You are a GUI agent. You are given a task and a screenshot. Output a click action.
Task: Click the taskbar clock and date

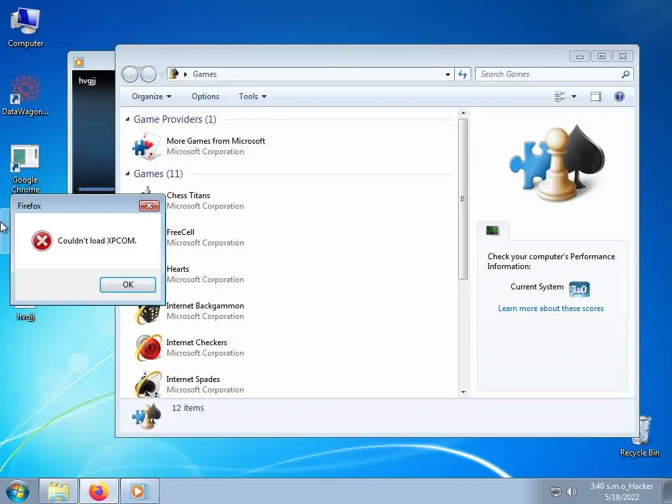(621, 492)
